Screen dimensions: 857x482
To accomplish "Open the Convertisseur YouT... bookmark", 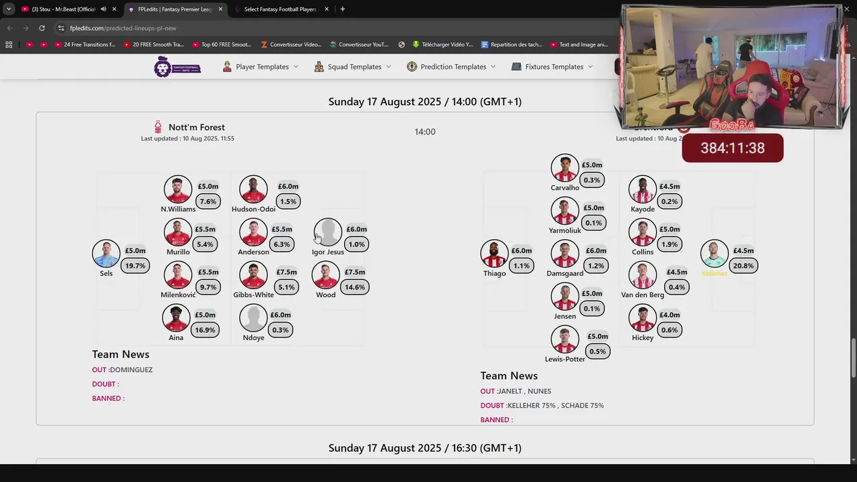I will click(360, 45).
